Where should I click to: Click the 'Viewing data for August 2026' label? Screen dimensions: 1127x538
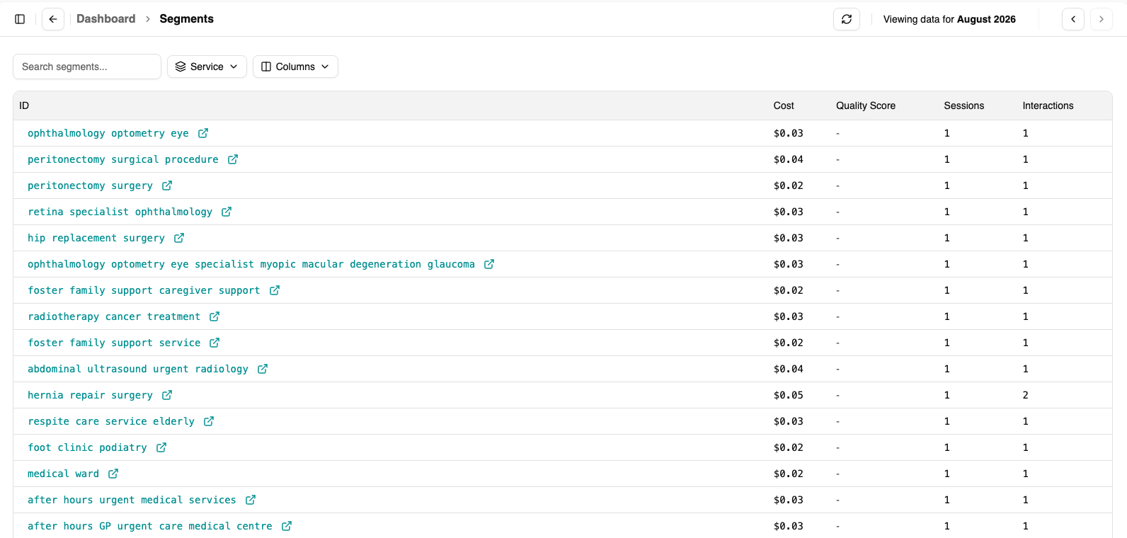click(x=949, y=19)
